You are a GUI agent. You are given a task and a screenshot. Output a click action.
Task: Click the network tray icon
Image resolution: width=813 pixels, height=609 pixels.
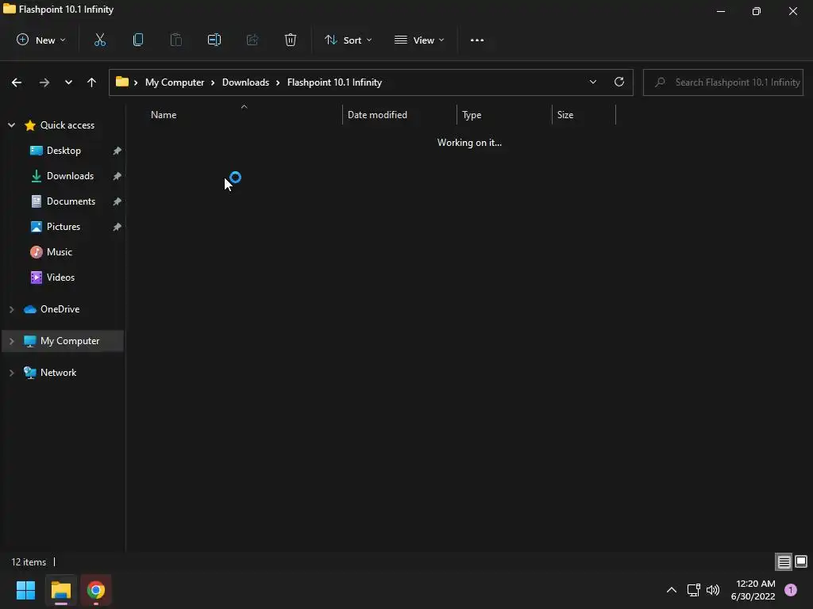pyautogui.click(x=693, y=590)
